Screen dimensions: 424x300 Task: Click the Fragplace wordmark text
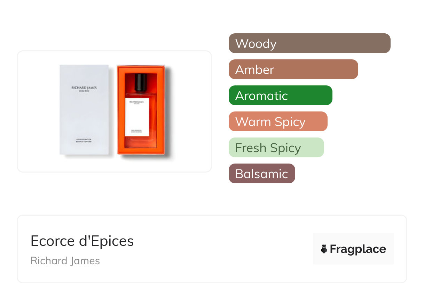tap(358, 249)
